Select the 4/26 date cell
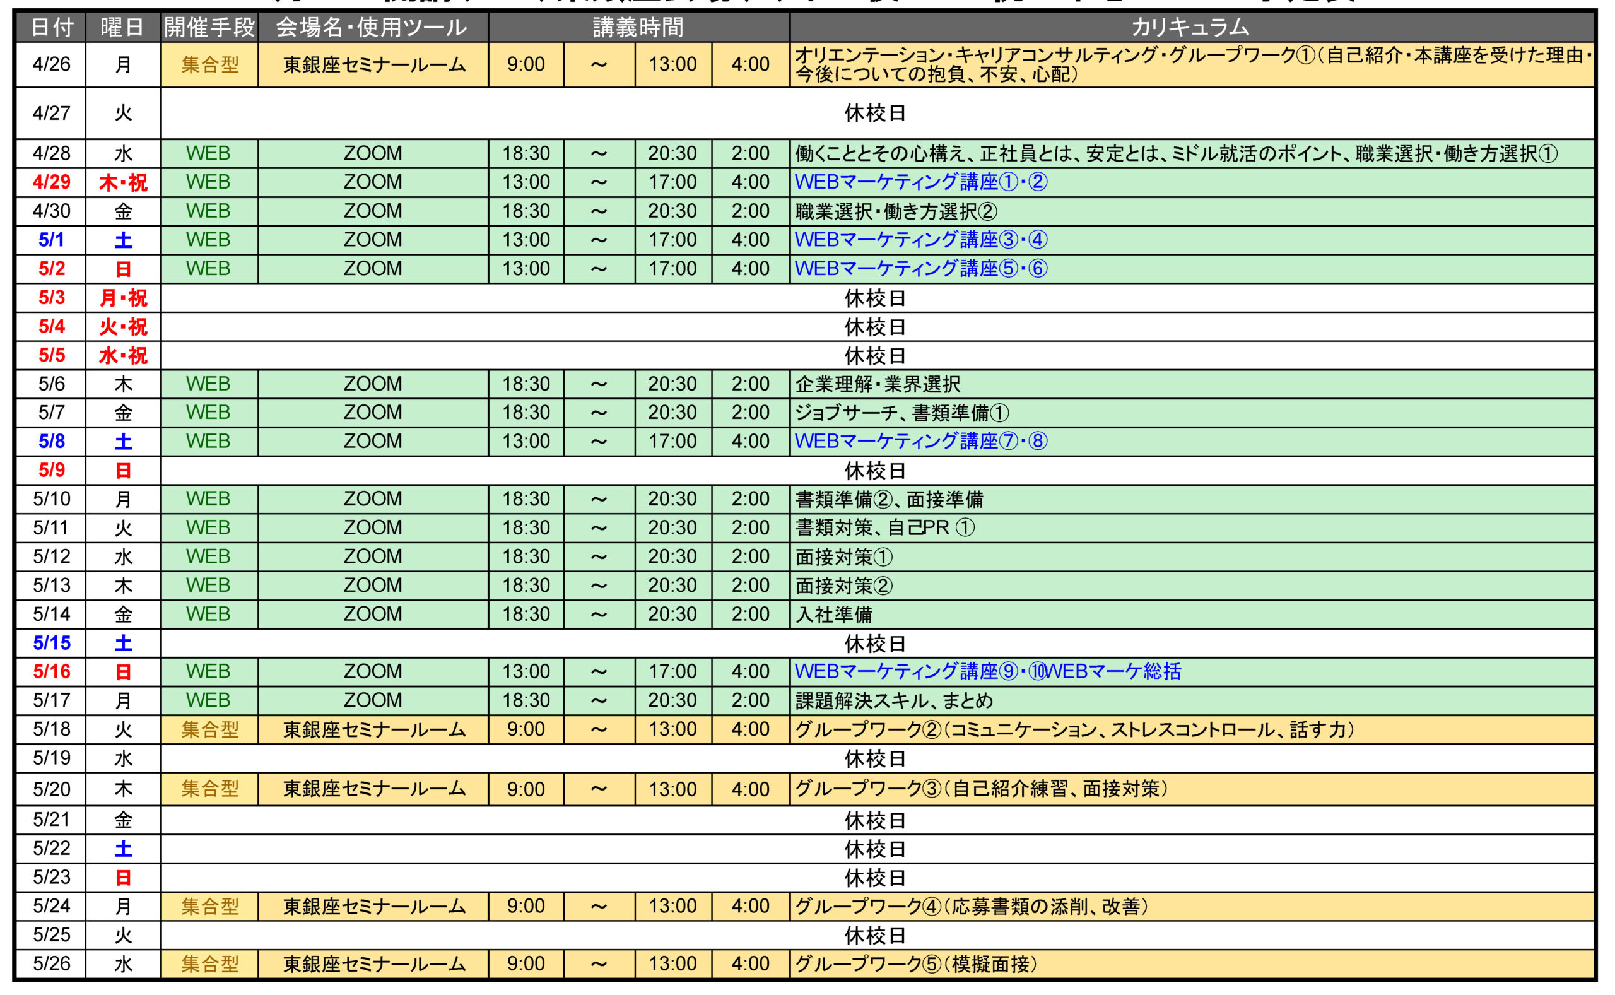 pyautogui.click(x=51, y=64)
